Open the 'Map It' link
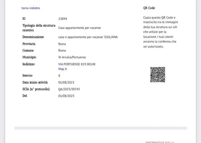Viewport: 201px width, 143px height. (63, 69)
